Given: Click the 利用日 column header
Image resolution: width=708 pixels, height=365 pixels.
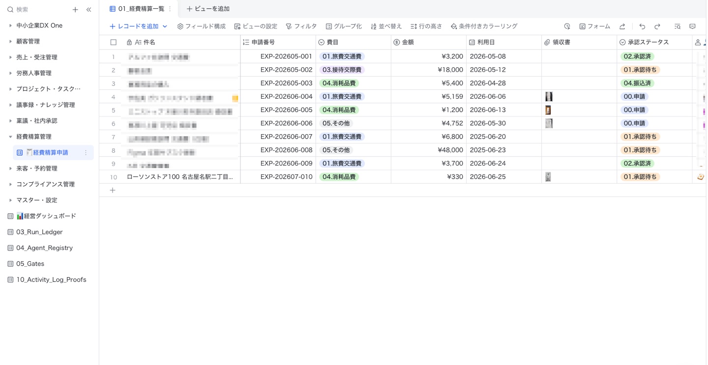Looking at the screenshot, I should tap(504, 42).
